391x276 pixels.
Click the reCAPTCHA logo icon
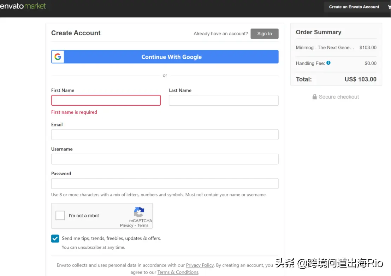tap(139, 212)
